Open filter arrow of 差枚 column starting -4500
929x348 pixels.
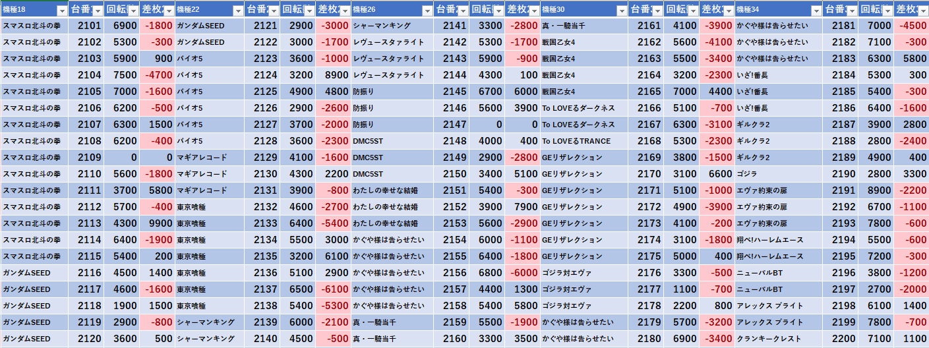coord(922,11)
